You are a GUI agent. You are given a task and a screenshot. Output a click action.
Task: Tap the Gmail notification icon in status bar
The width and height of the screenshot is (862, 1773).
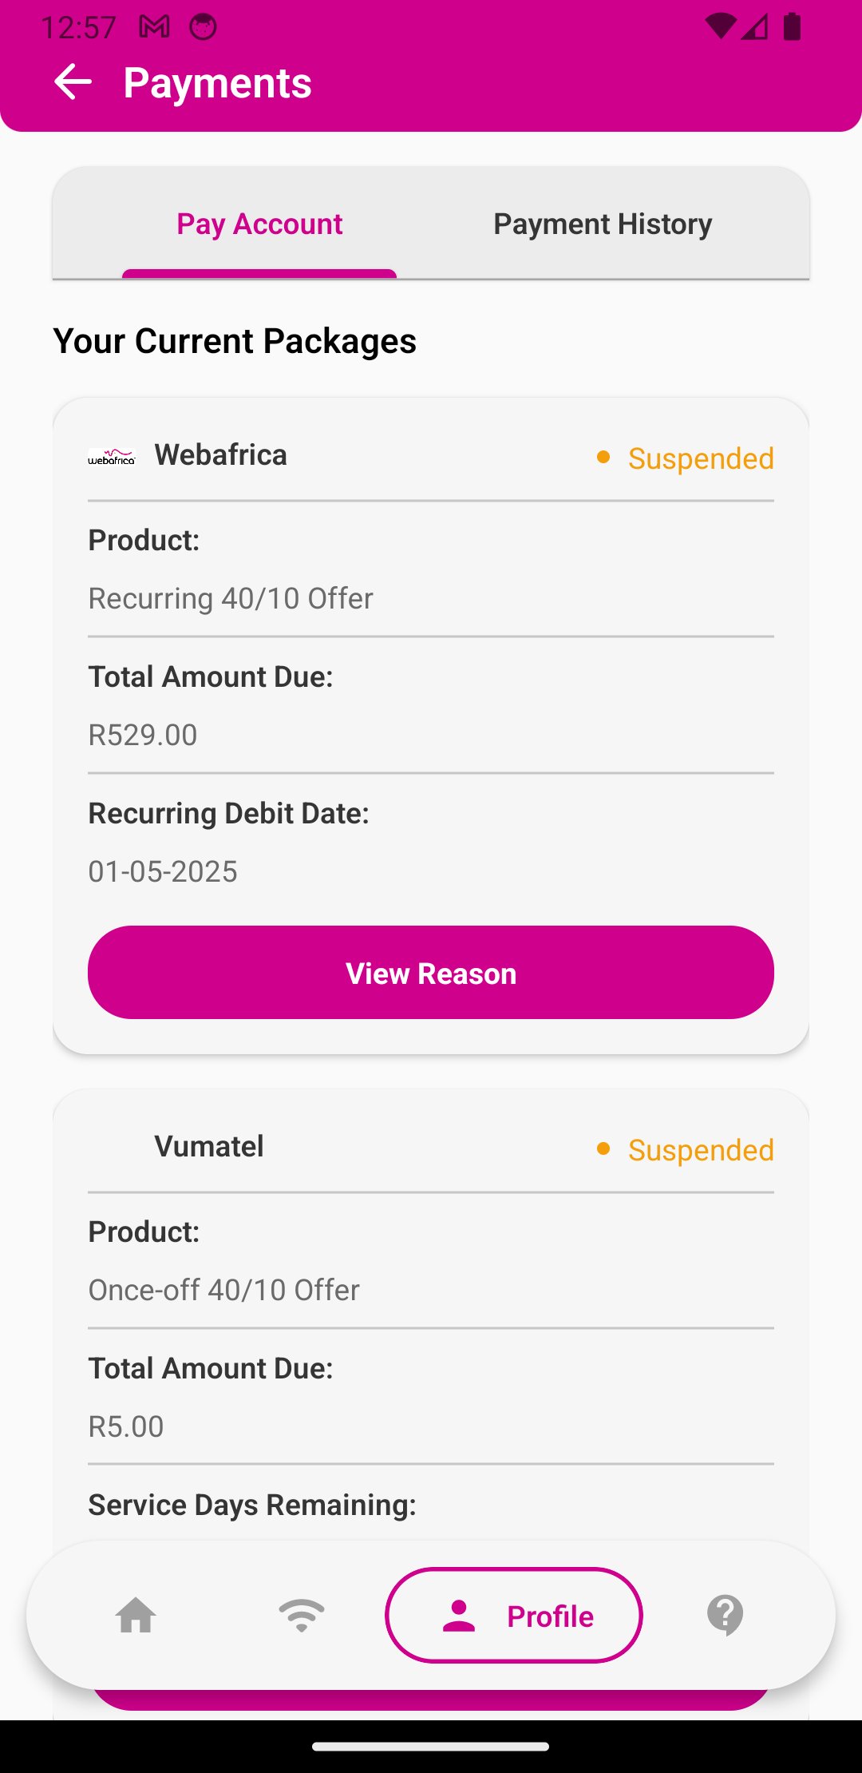pos(154,27)
